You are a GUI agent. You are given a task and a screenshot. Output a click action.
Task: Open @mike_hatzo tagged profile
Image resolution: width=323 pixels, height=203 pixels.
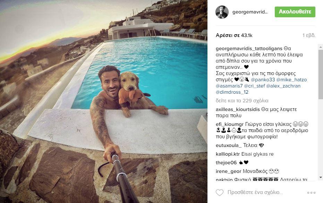291,80
